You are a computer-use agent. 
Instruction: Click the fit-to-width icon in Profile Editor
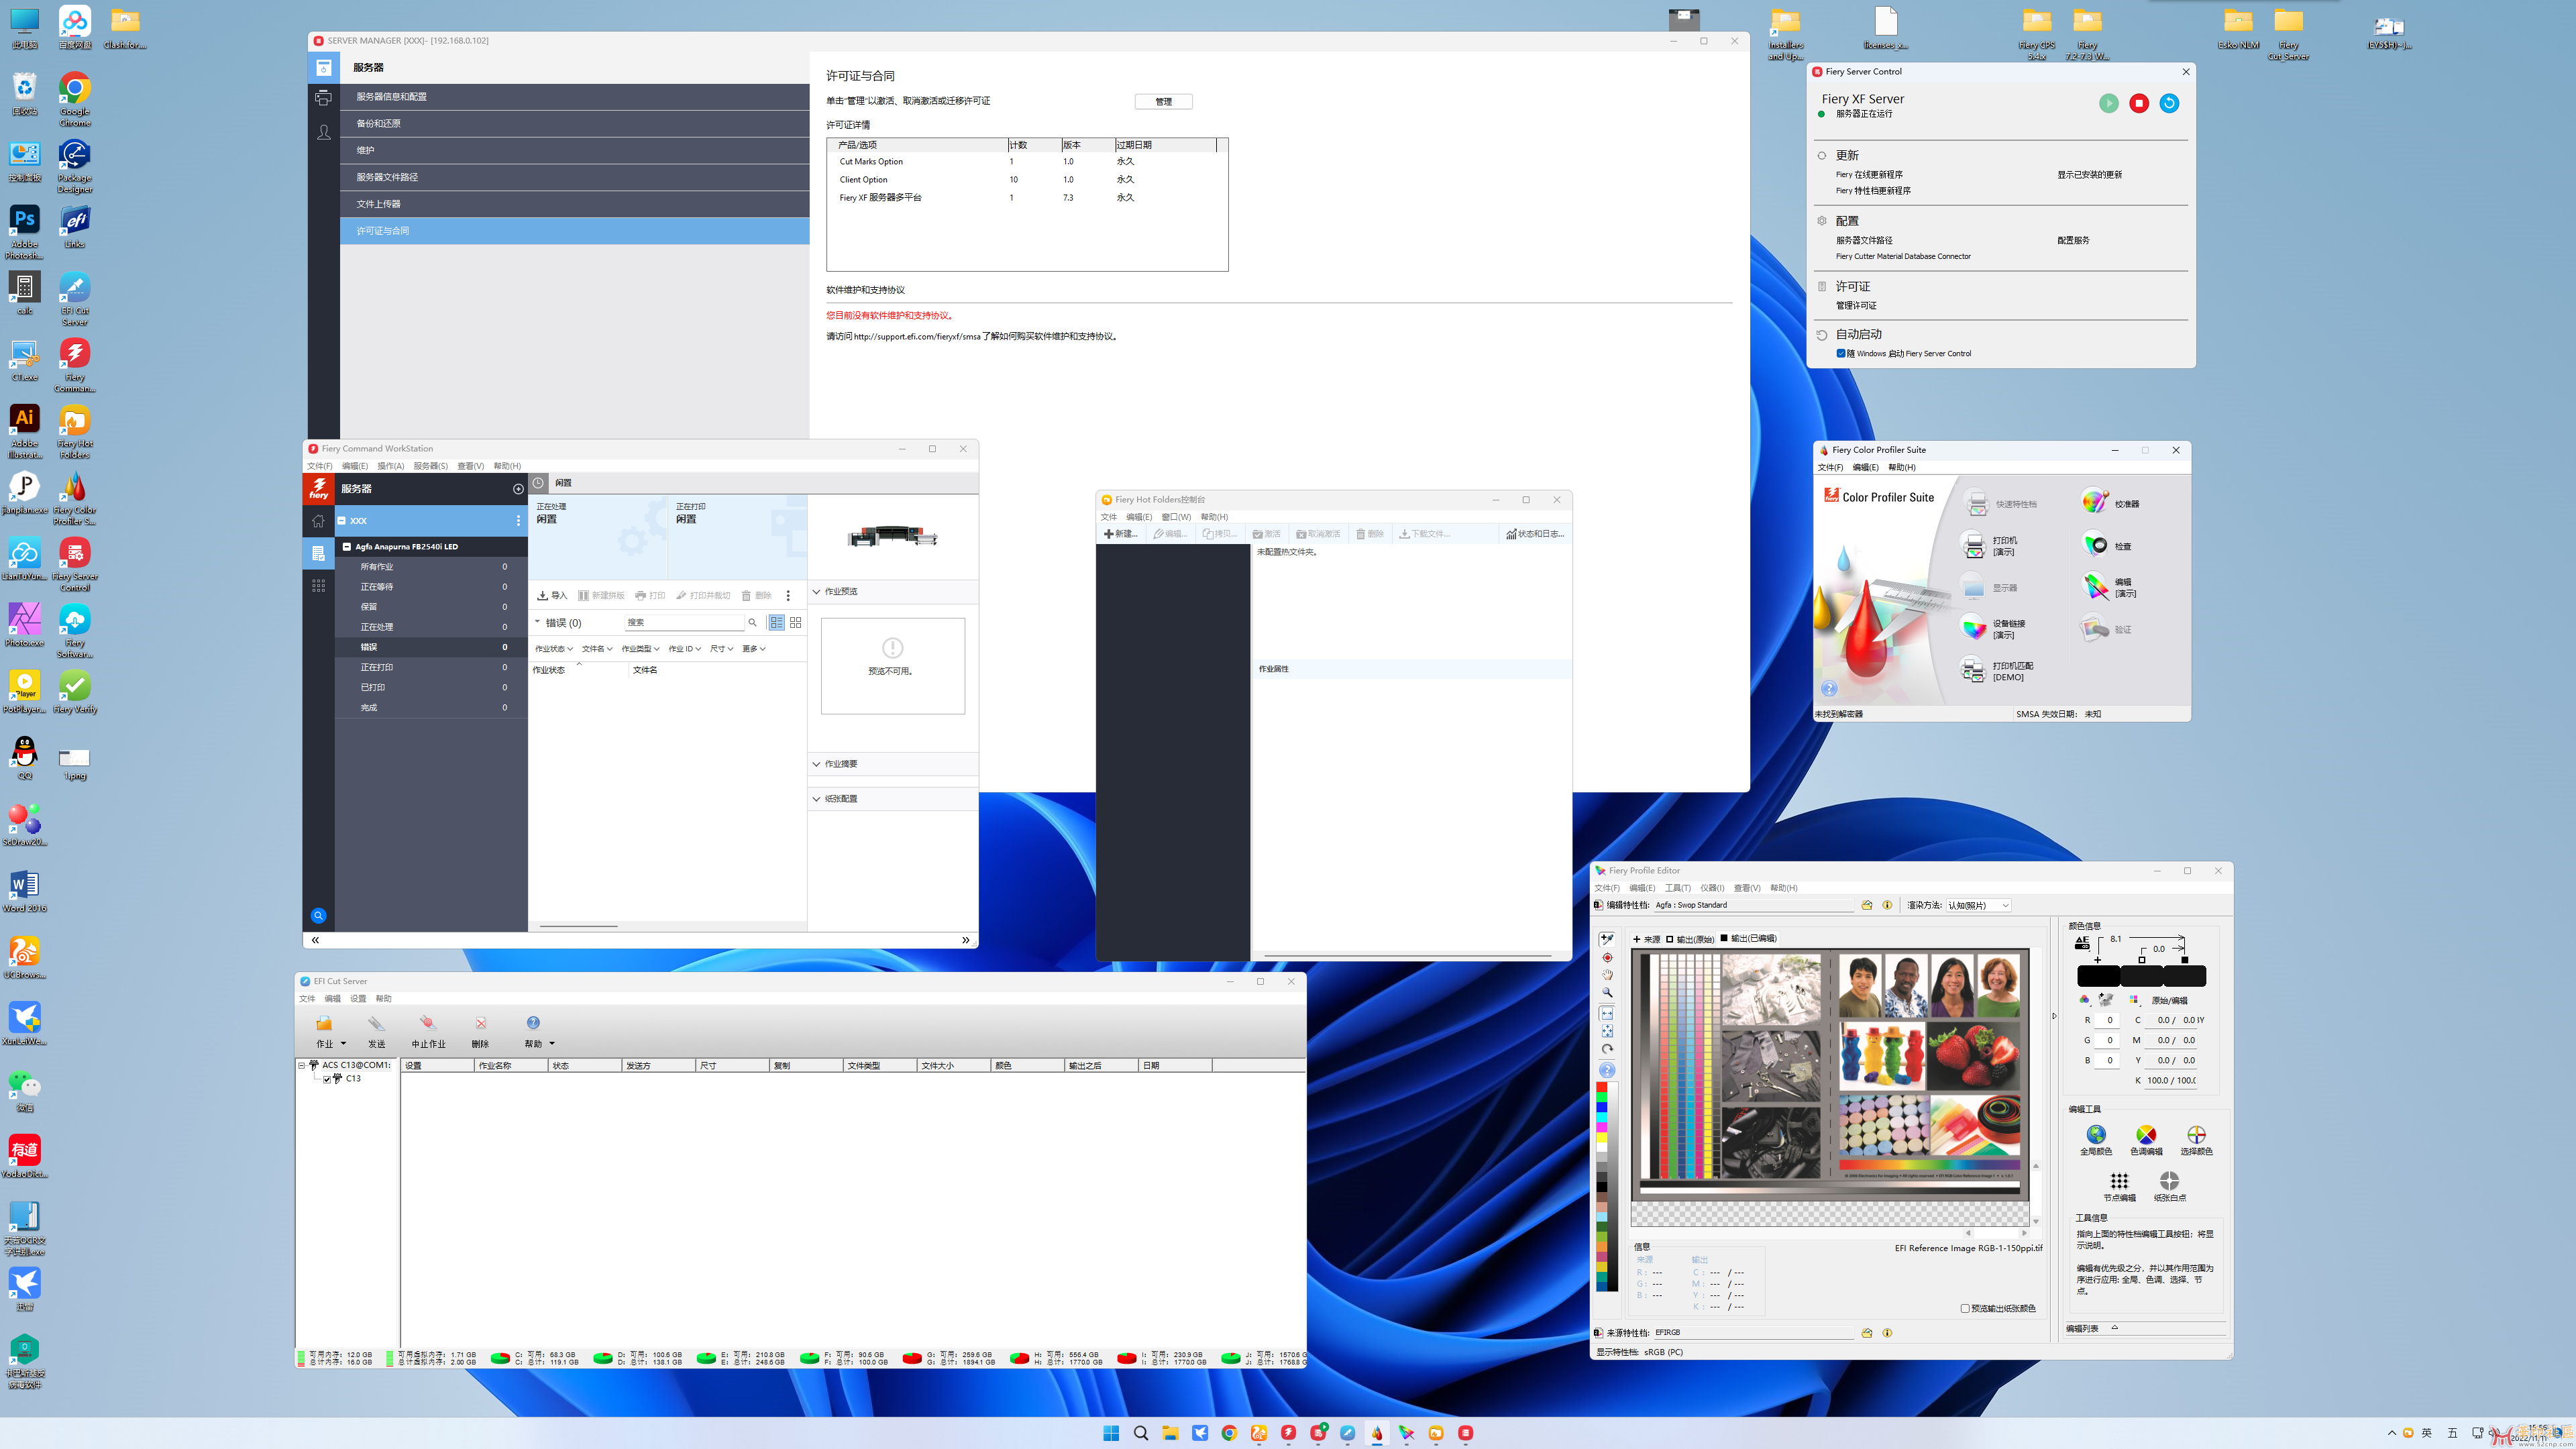(x=1607, y=1013)
